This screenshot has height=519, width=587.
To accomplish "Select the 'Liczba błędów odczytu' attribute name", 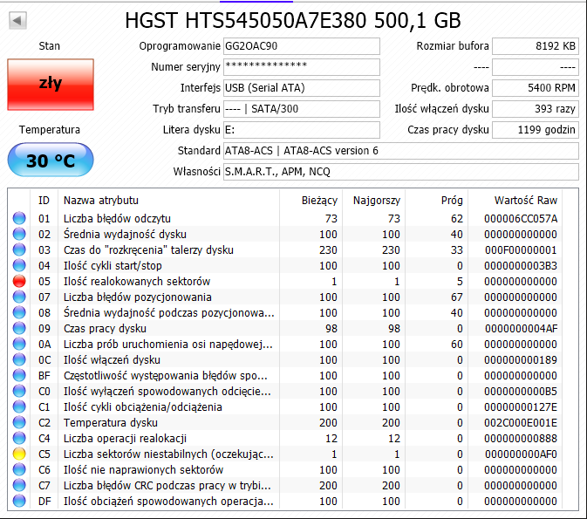I will click(117, 218).
